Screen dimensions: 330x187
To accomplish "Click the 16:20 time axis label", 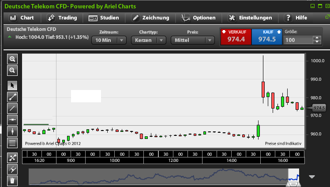I will tap(39, 161).
